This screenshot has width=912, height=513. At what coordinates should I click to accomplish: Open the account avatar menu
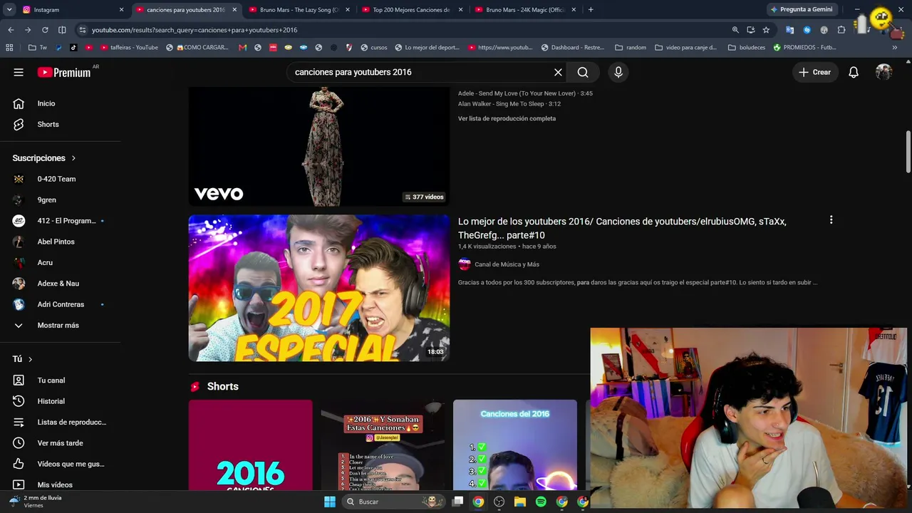pyautogui.click(x=884, y=72)
